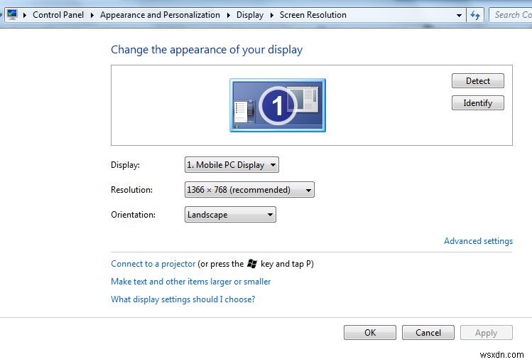532x362 pixels.
Task: Click the Cancel button
Action: click(x=428, y=332)
